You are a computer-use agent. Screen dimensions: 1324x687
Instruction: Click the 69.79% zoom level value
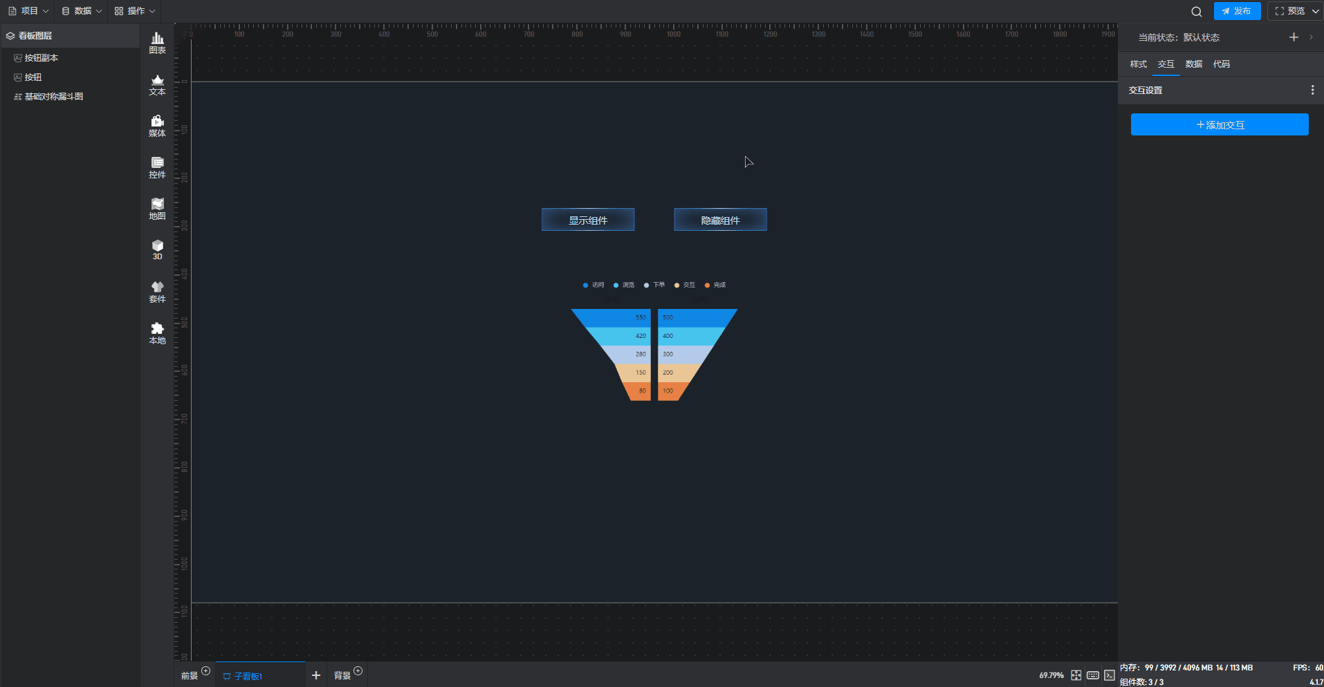pos(1051,675)
